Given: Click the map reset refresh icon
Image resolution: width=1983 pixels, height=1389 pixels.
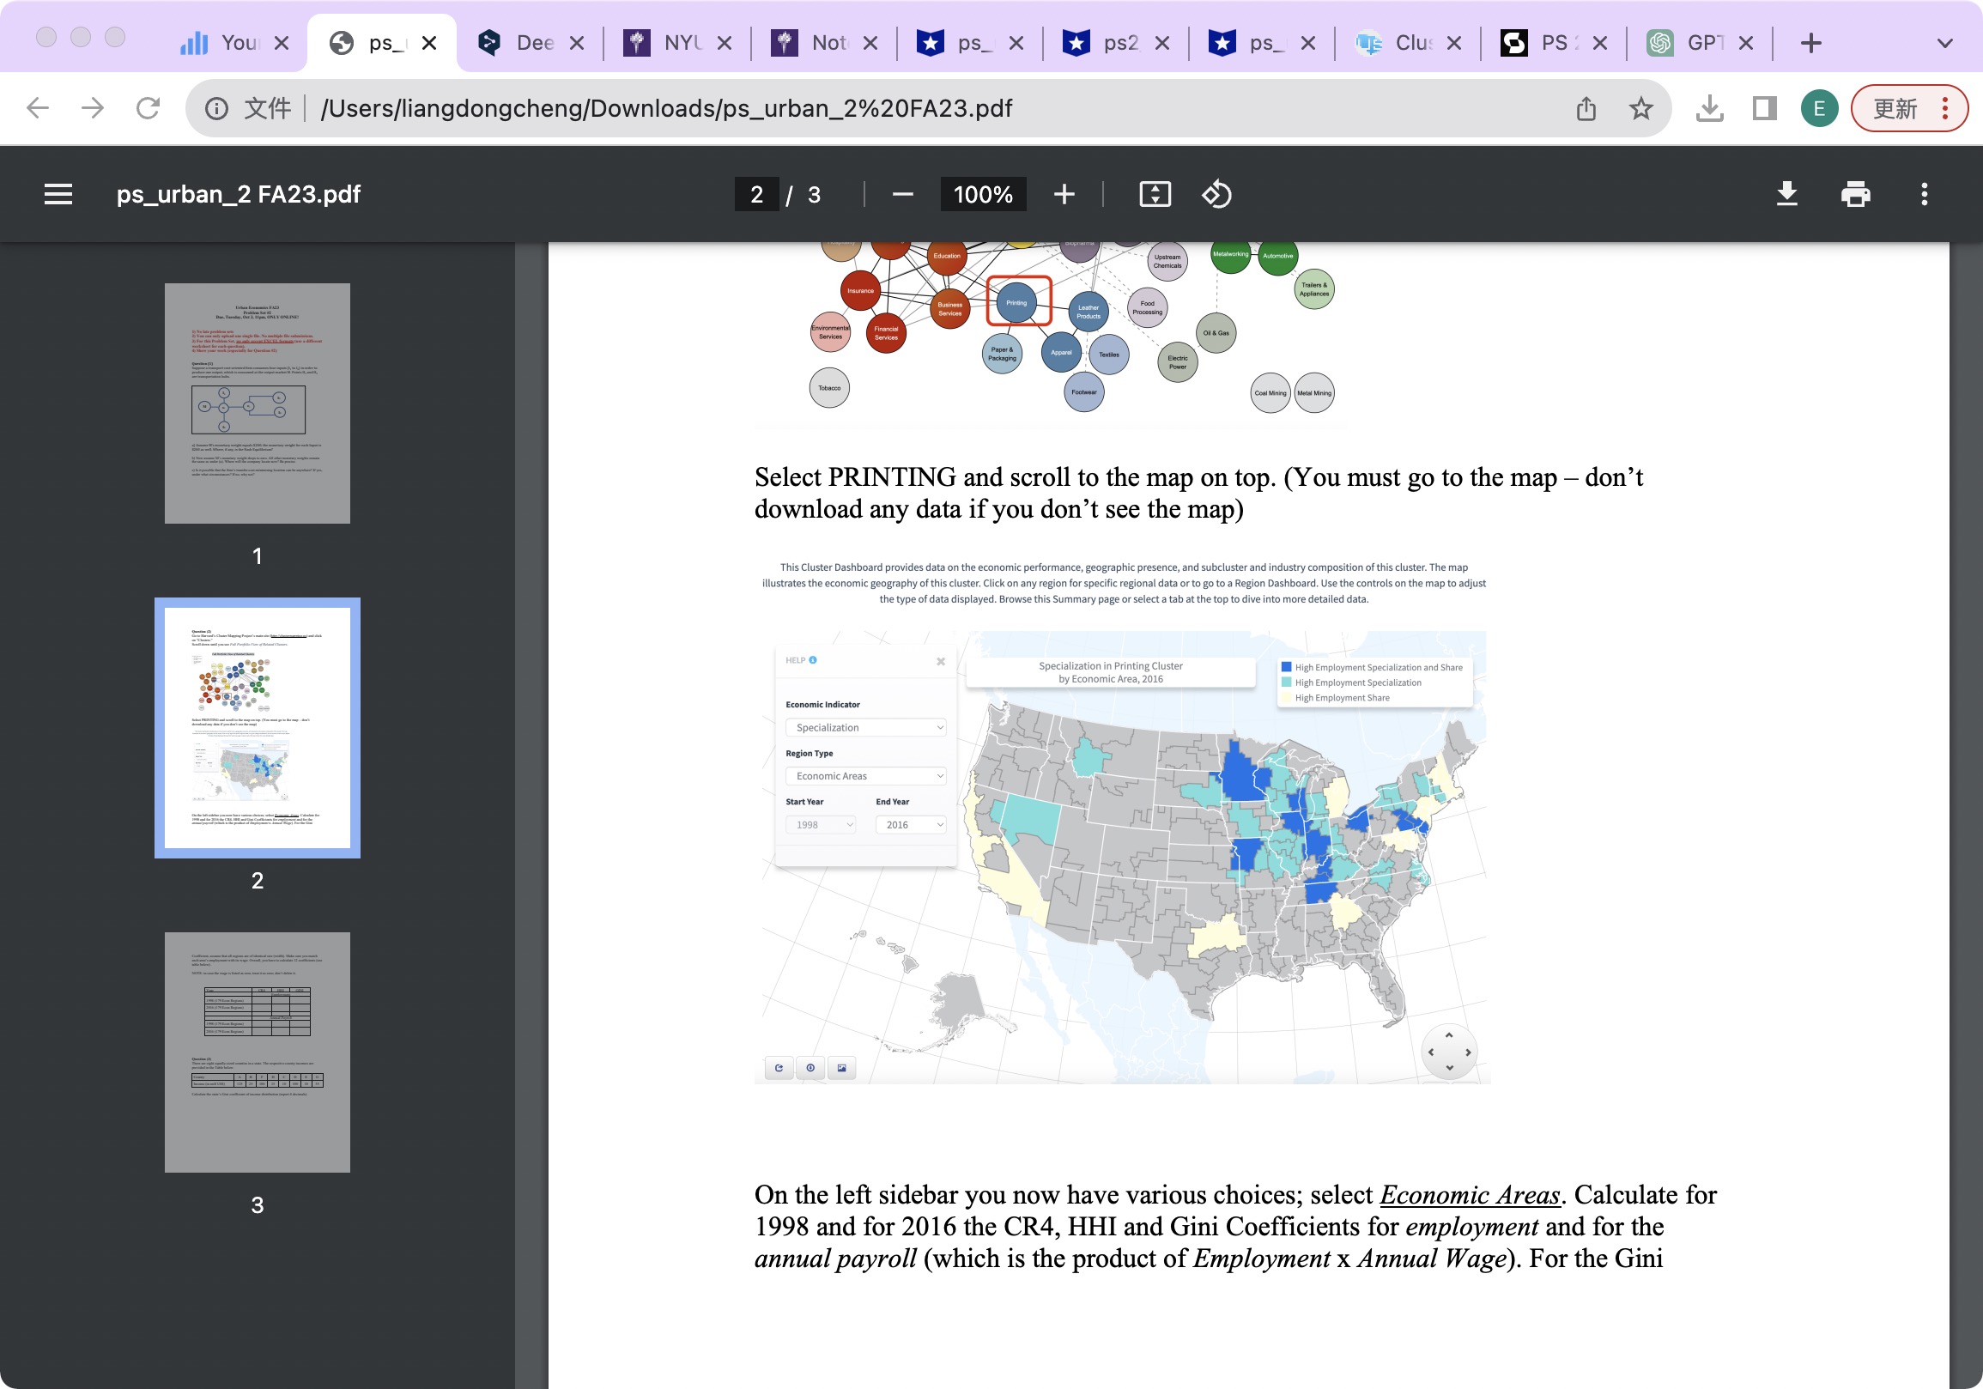Looking at the screenshot, I should coord(779,1068).
